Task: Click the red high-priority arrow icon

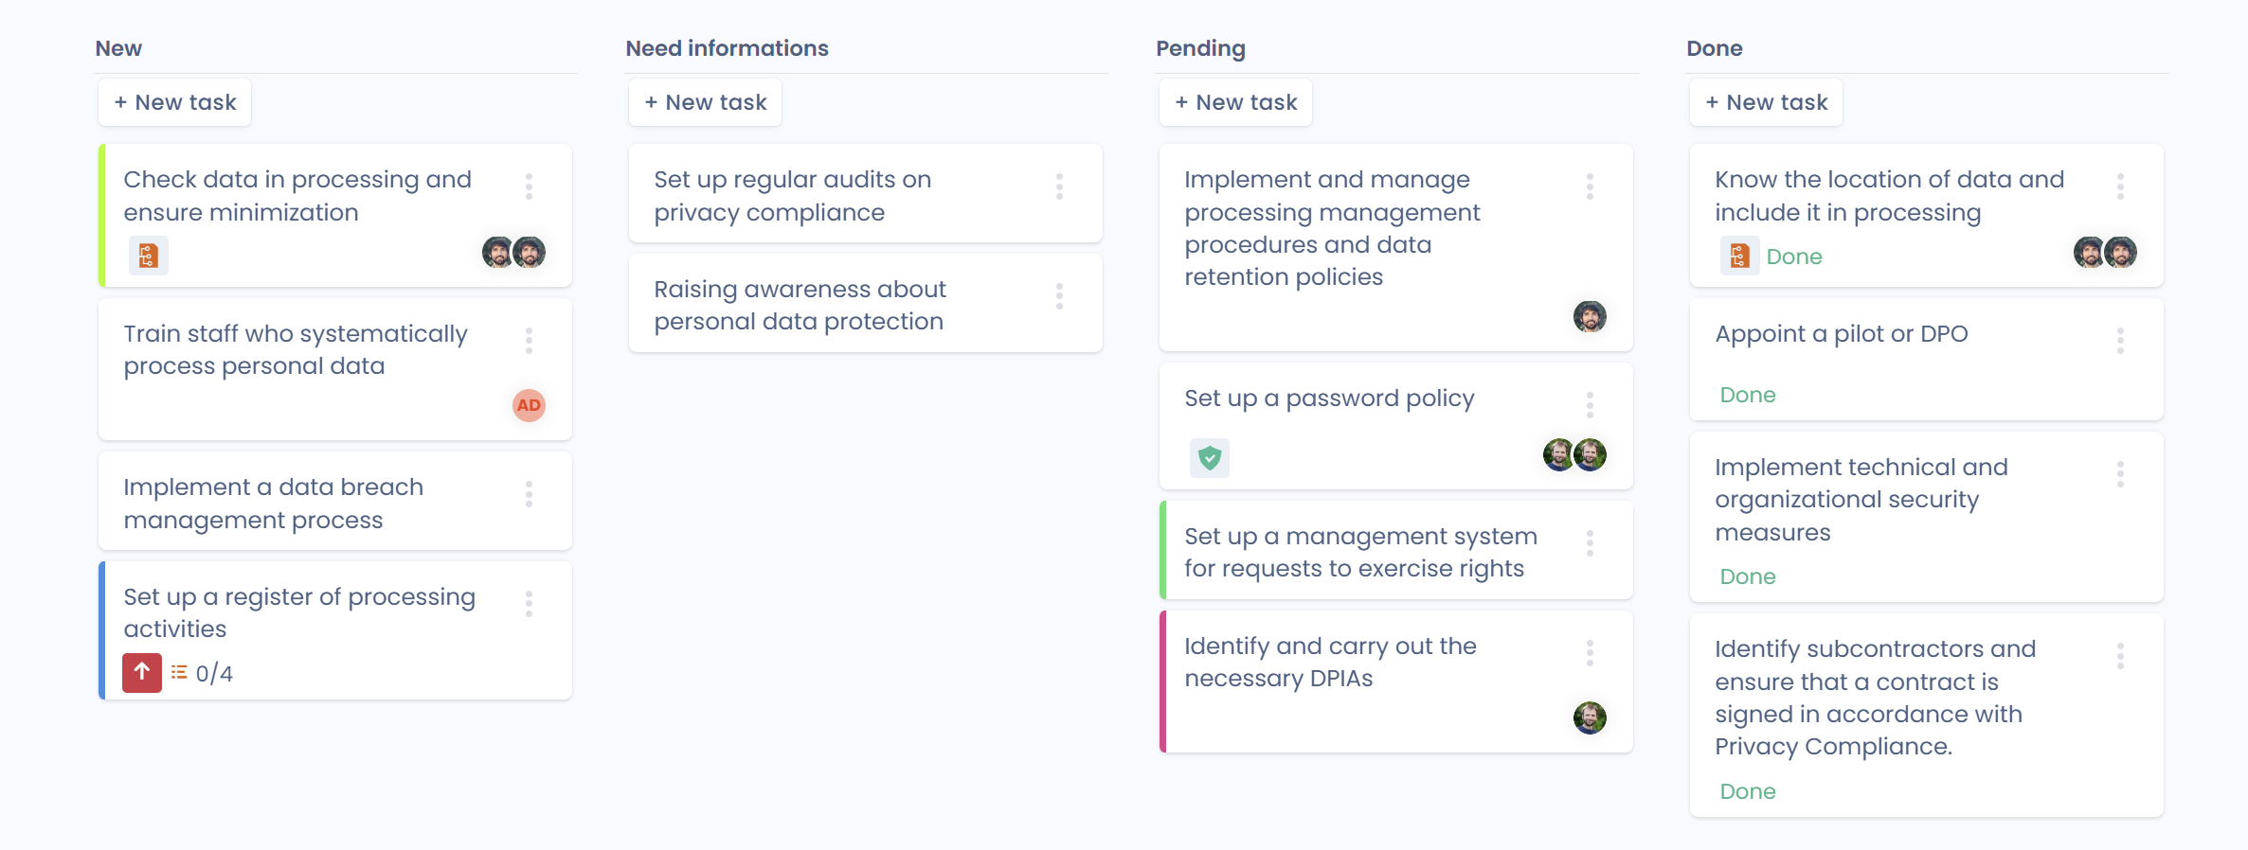Action: tap(142, 673)
